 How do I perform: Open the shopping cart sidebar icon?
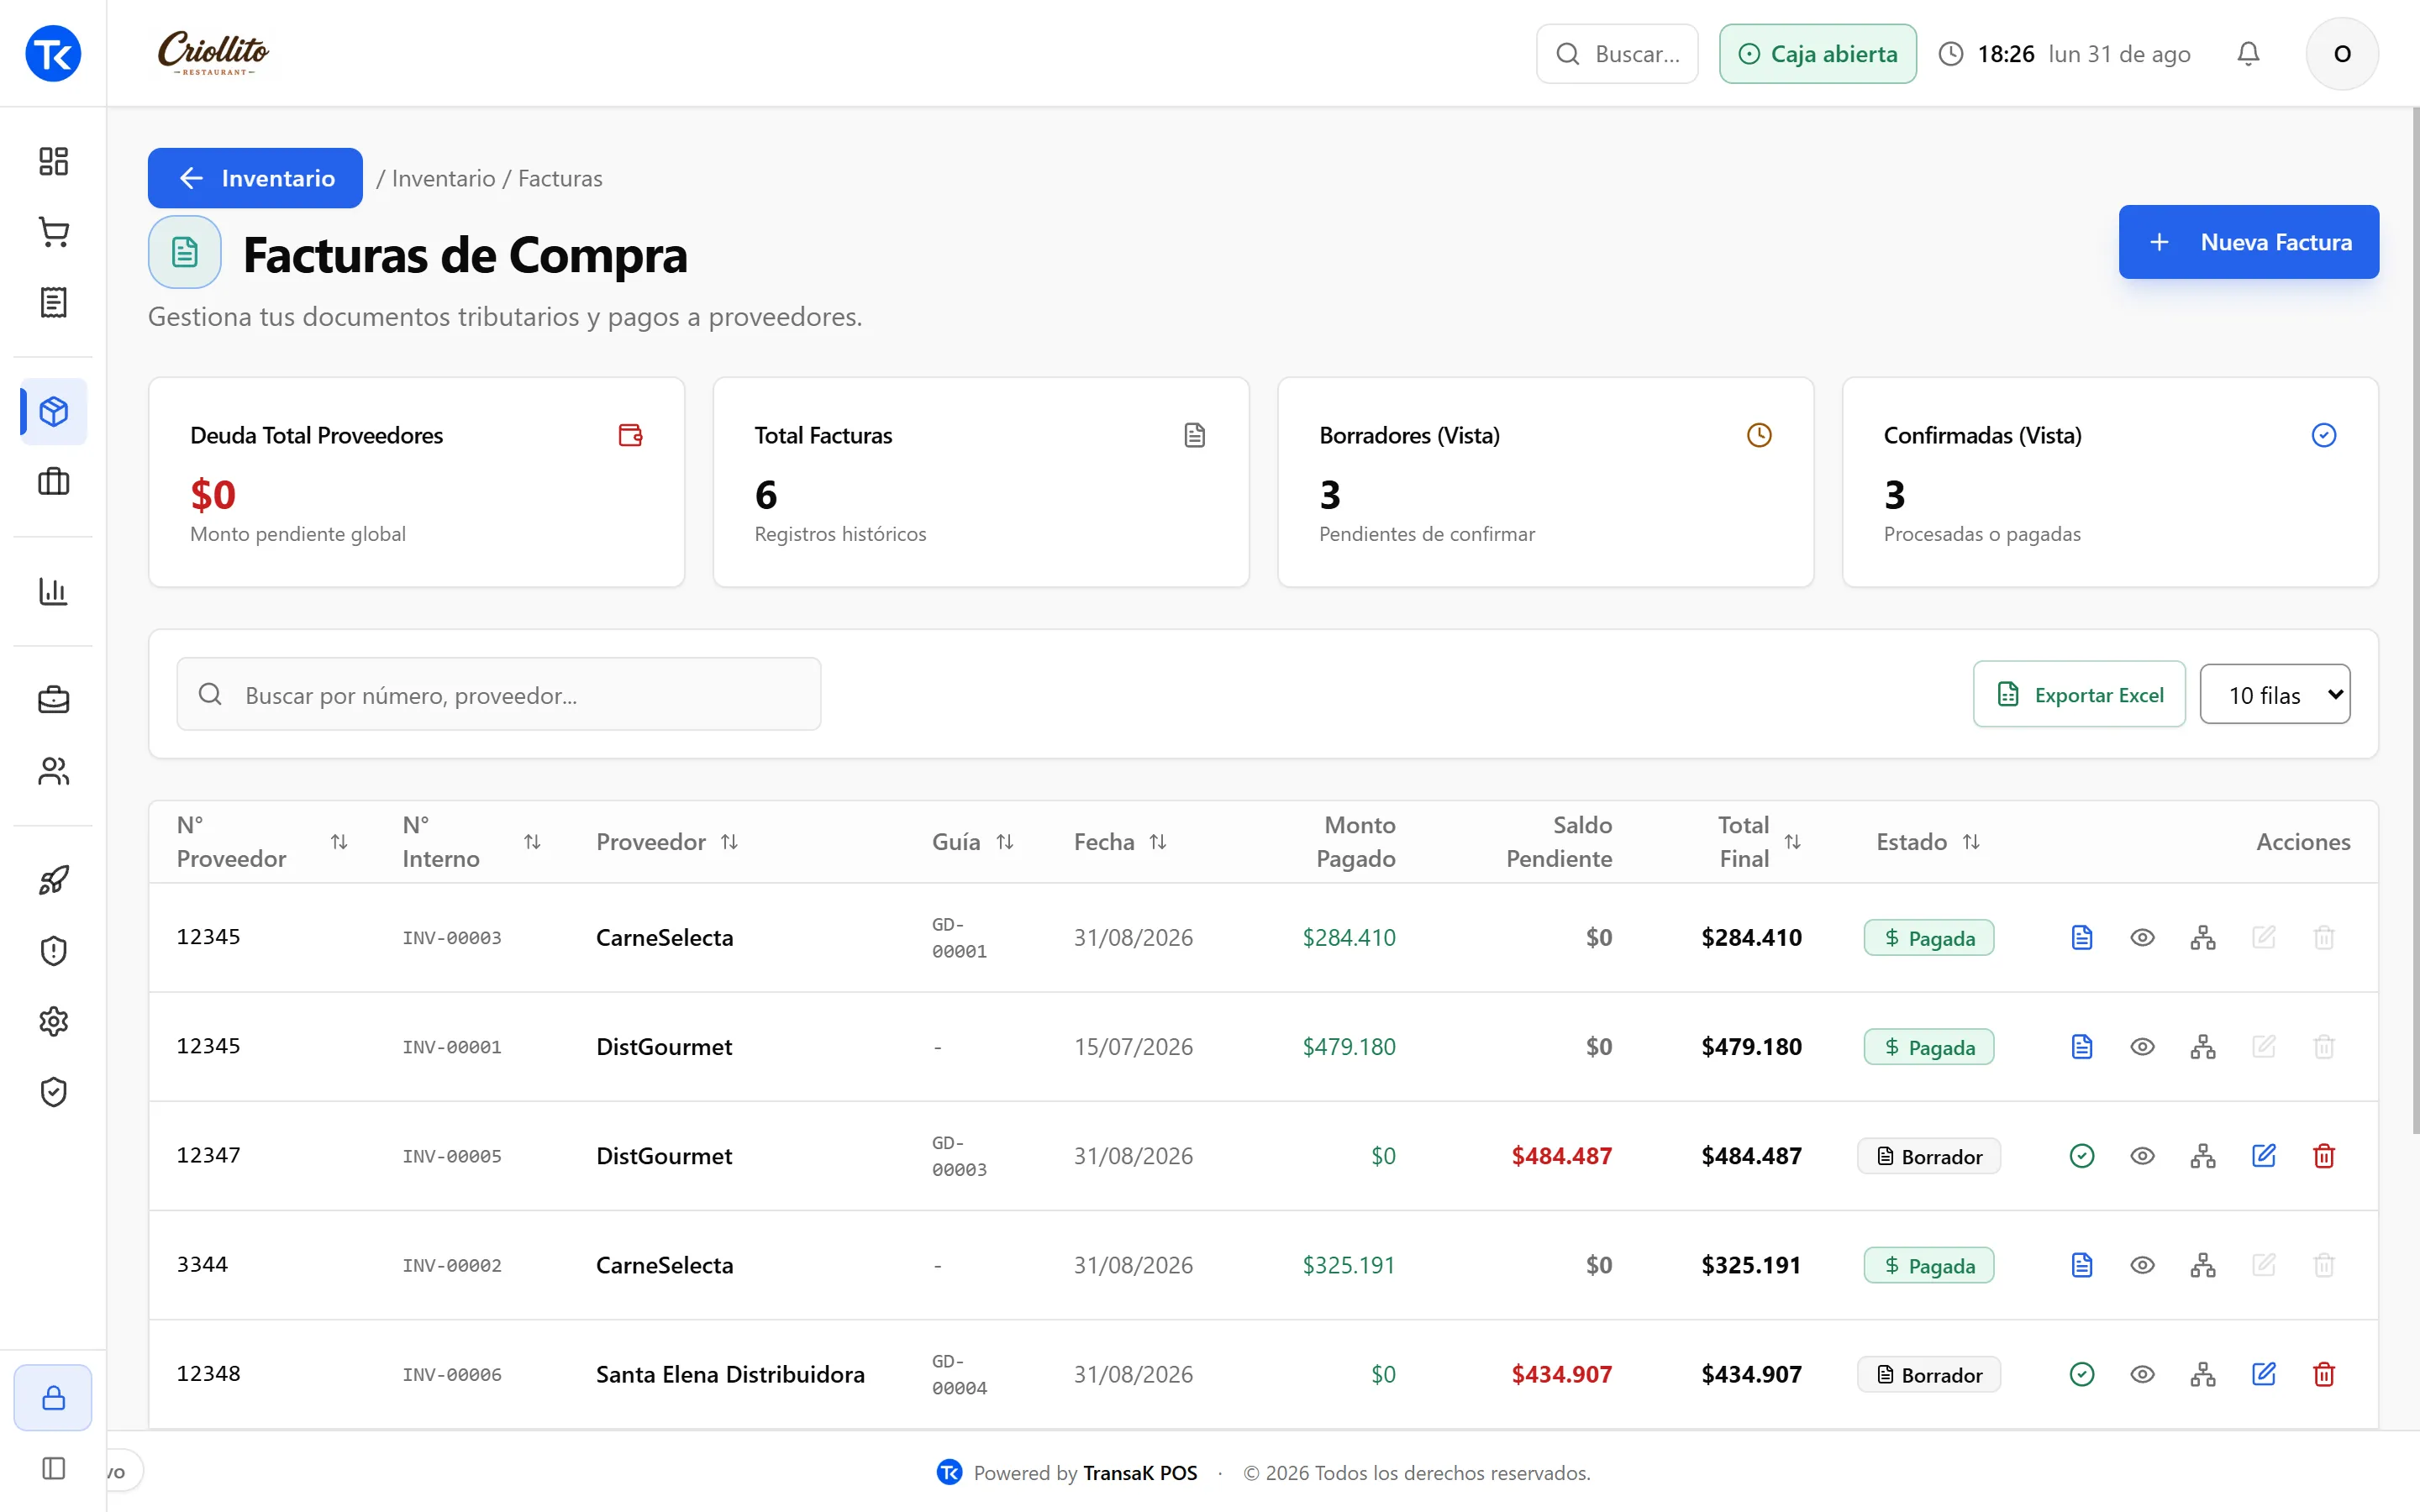click(x=53, y=232)
